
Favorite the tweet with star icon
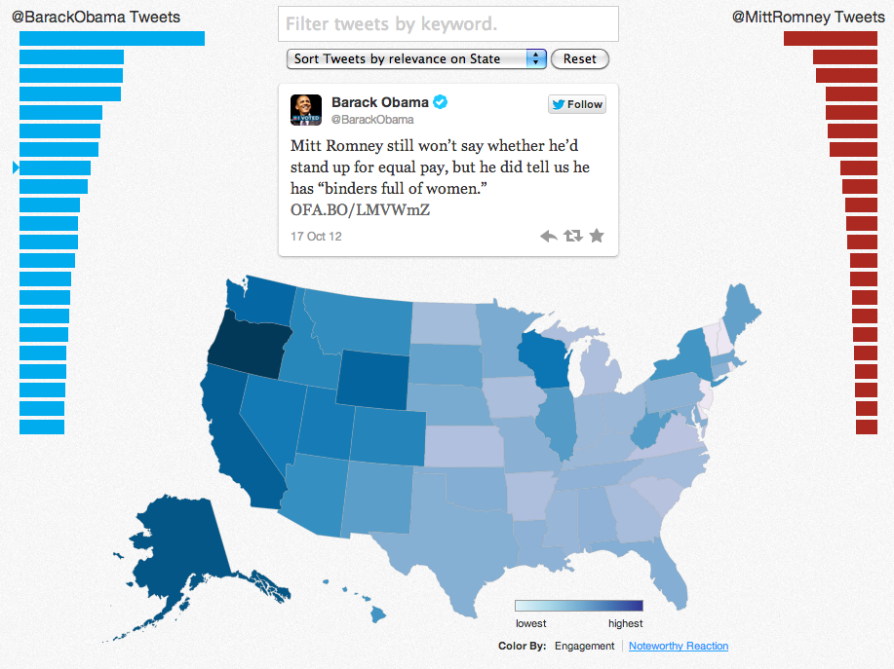pyautogui.click(x=597, y=235)
